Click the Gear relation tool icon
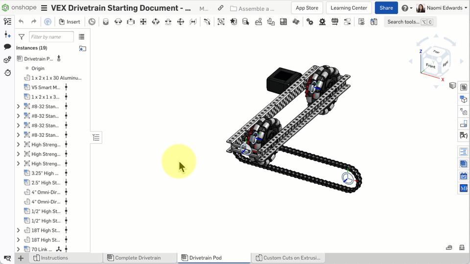Image resolution: width=470 pixels, height=264 pixels. click(x=310, y=22)
